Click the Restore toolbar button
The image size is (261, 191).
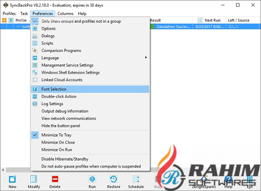point(114,182)
